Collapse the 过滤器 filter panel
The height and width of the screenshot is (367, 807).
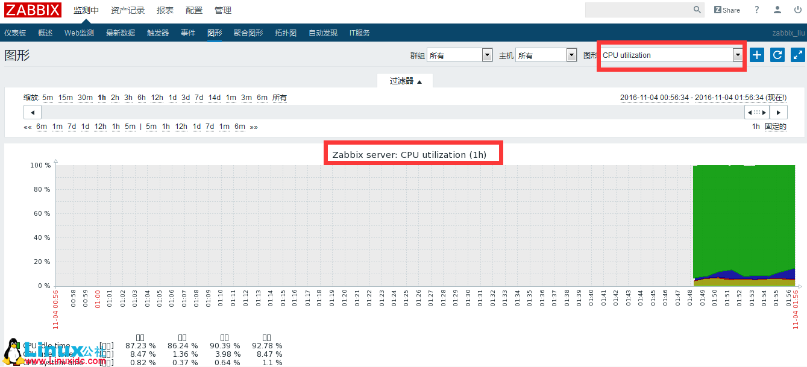point(404,80)
